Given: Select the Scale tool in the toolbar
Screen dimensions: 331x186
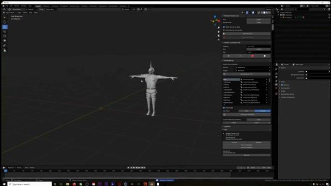Looking at the screenshot, I should (x=5, y=36).
